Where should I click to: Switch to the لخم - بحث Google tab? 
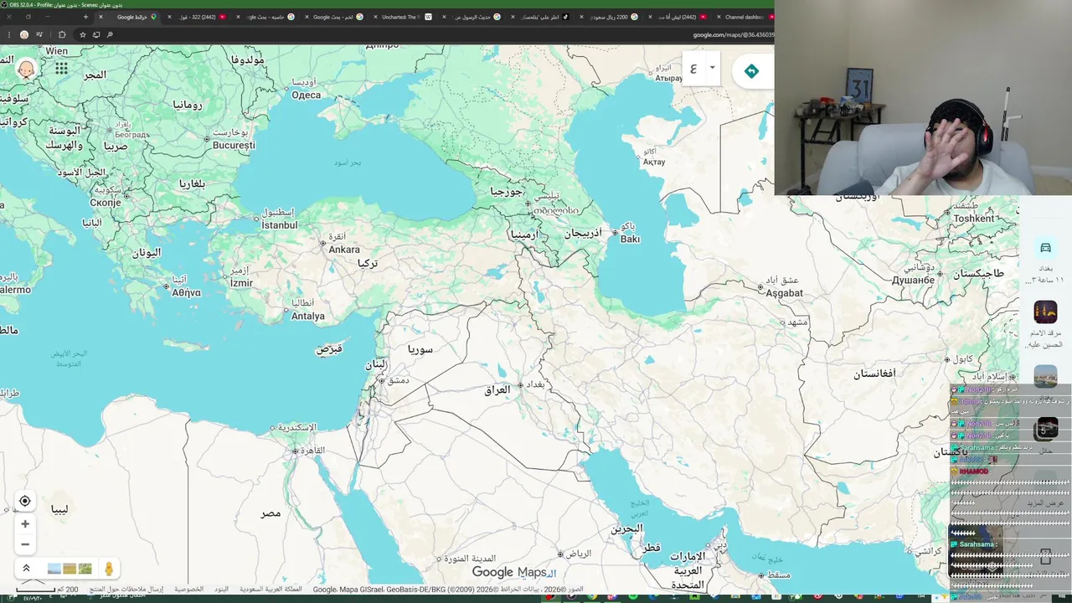(x=338, y=17)
